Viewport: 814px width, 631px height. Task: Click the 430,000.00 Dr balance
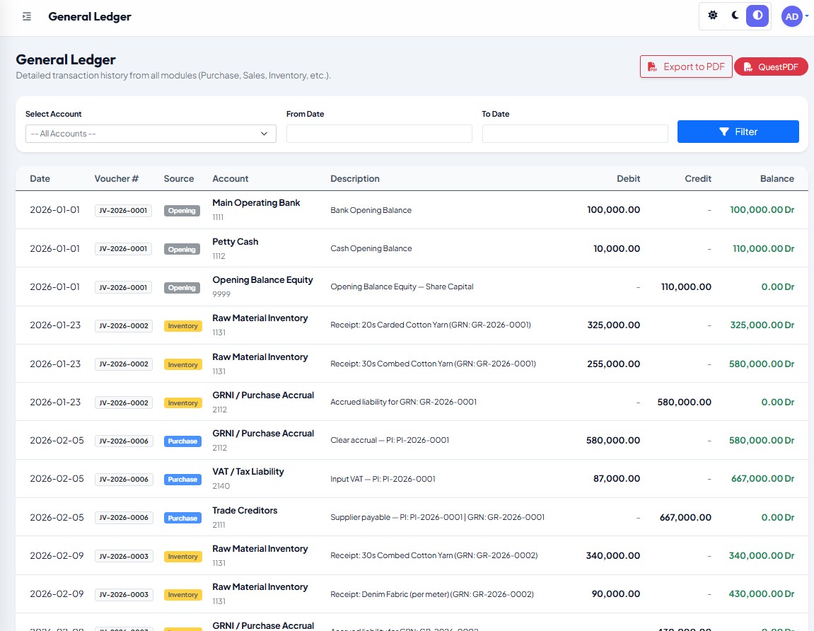click(x=762, y=594)
